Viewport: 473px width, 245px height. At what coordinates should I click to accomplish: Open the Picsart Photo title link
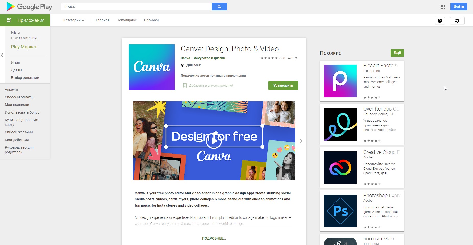381,65
